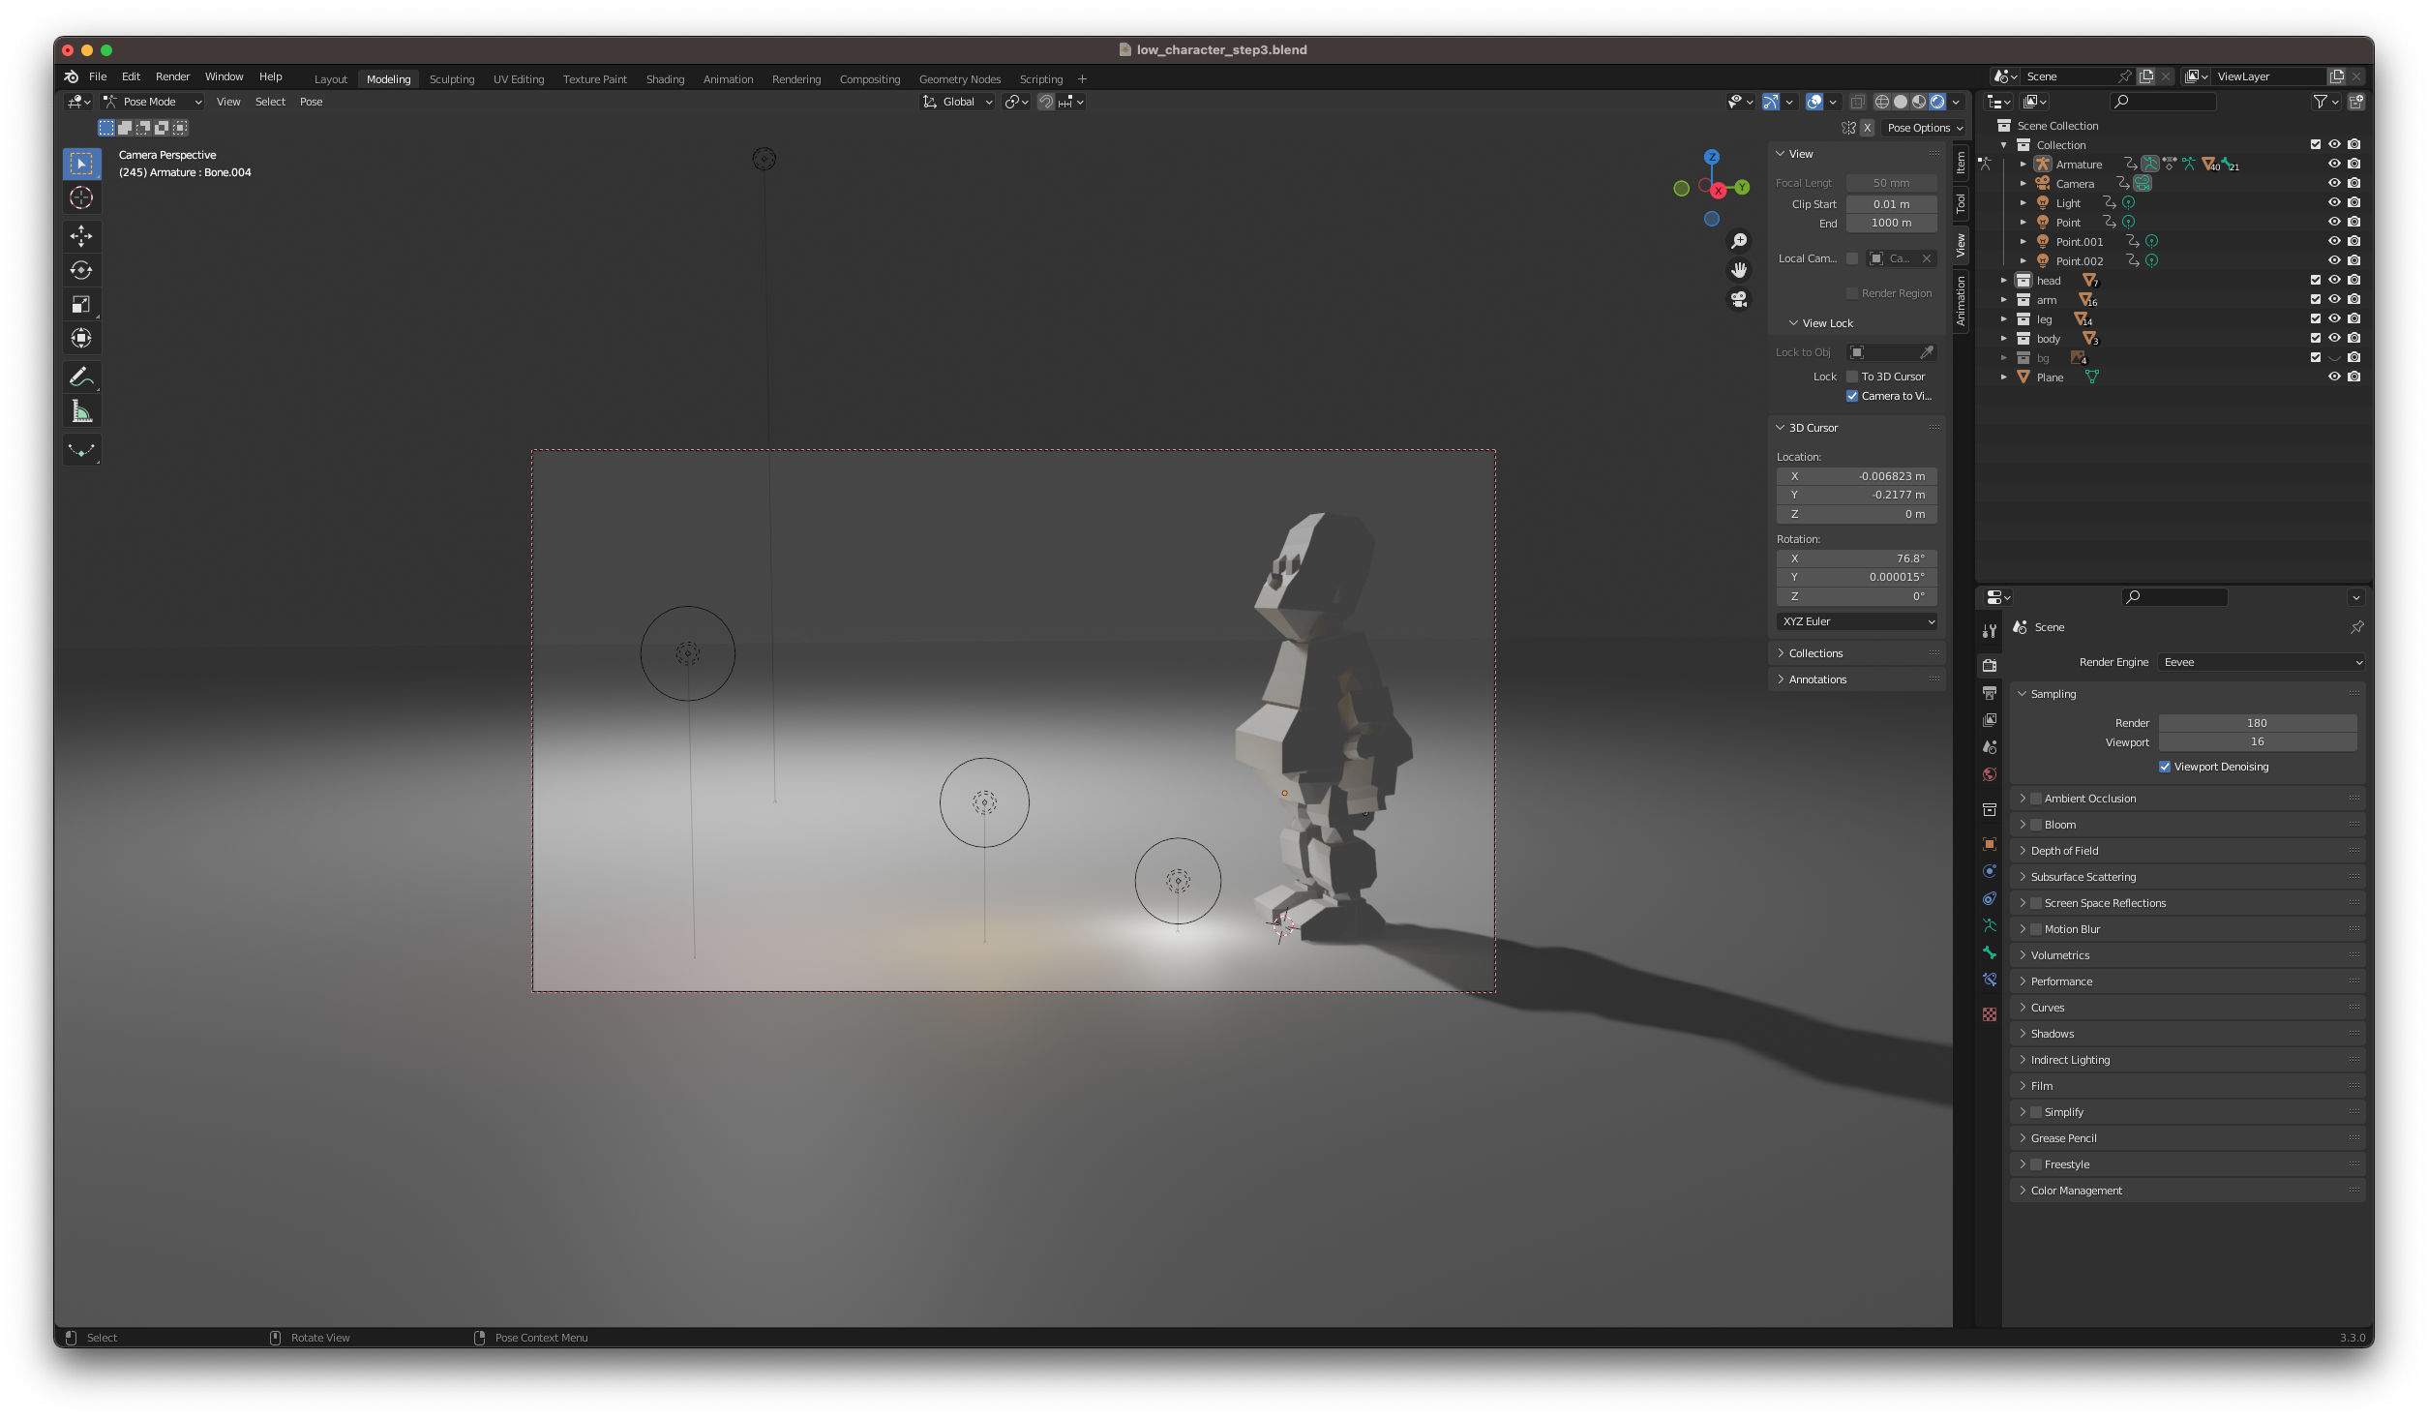
Task: Switch to the Sculpting workspace tab
Action: click(452, 79)
